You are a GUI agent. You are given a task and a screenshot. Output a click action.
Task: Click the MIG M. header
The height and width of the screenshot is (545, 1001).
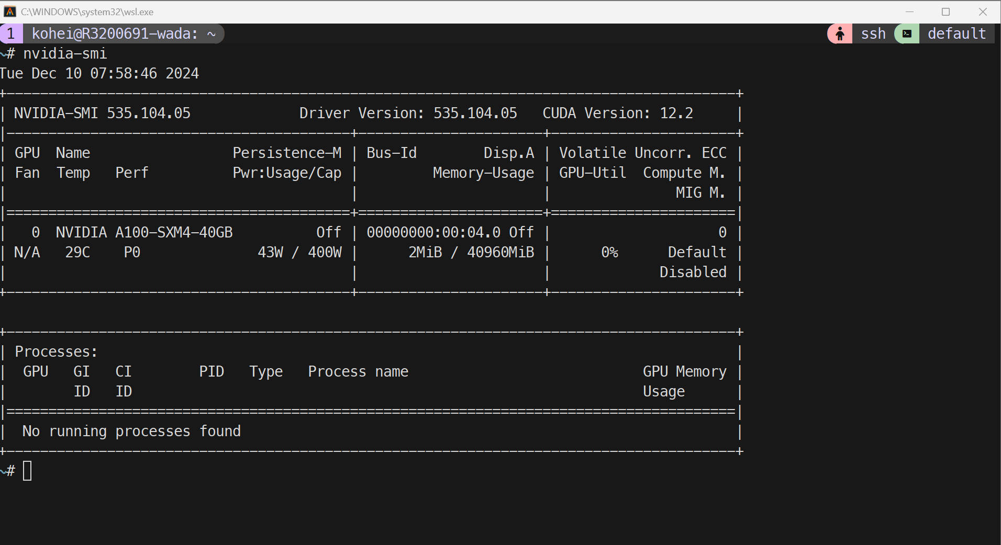pyautogui.click(x=700, y=192)
